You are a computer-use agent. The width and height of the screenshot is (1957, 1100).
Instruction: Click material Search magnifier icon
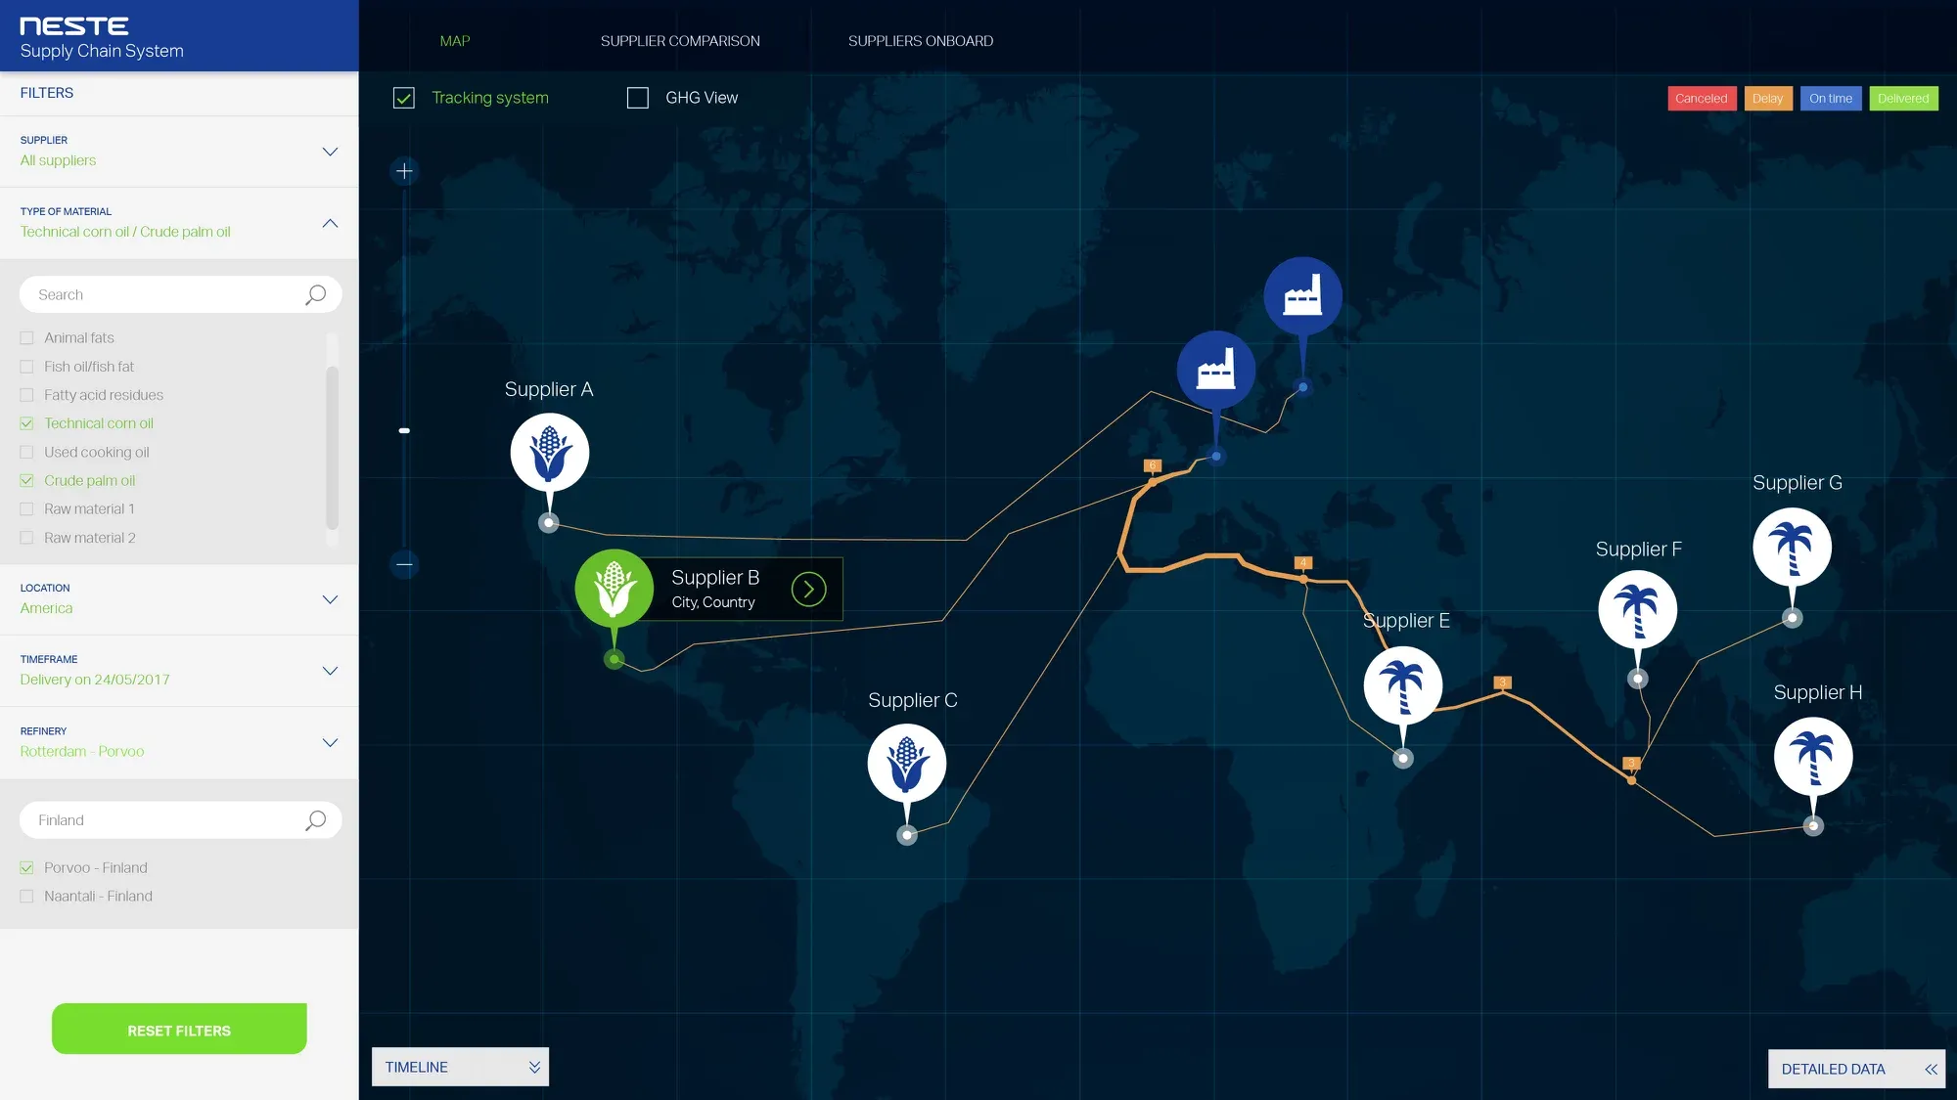point(315,294)
